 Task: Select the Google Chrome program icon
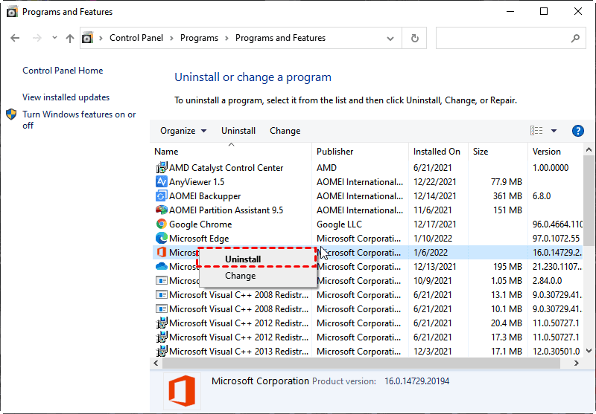click(x=162, y=224)
